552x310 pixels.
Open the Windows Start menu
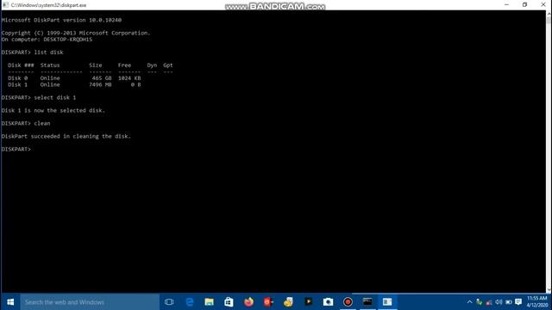point(10,302)
